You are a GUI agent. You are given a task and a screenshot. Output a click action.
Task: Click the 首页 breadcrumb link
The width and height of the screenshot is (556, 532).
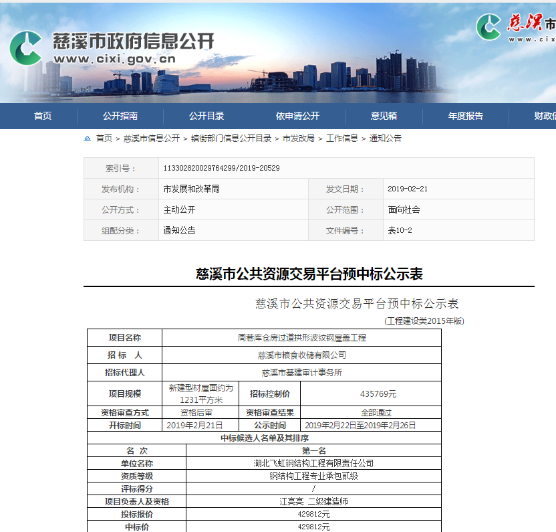[104, 139]
